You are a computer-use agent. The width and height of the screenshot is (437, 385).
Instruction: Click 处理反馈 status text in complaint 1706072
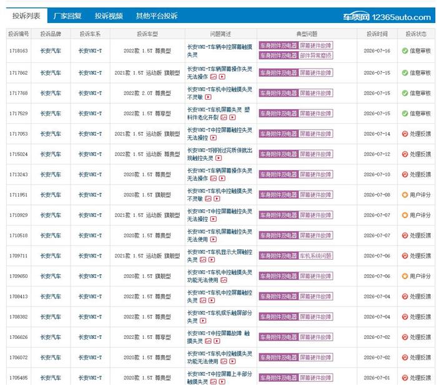click(420, 358)
